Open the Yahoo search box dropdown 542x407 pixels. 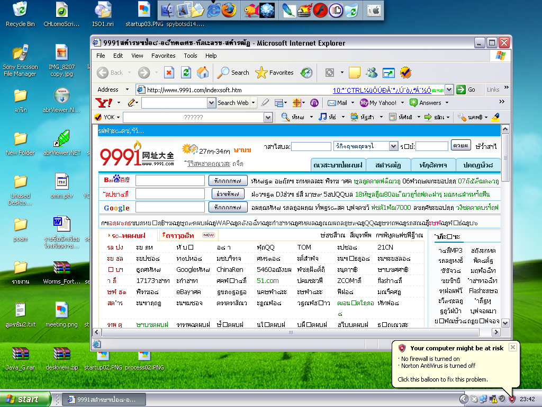pos(212,103)
